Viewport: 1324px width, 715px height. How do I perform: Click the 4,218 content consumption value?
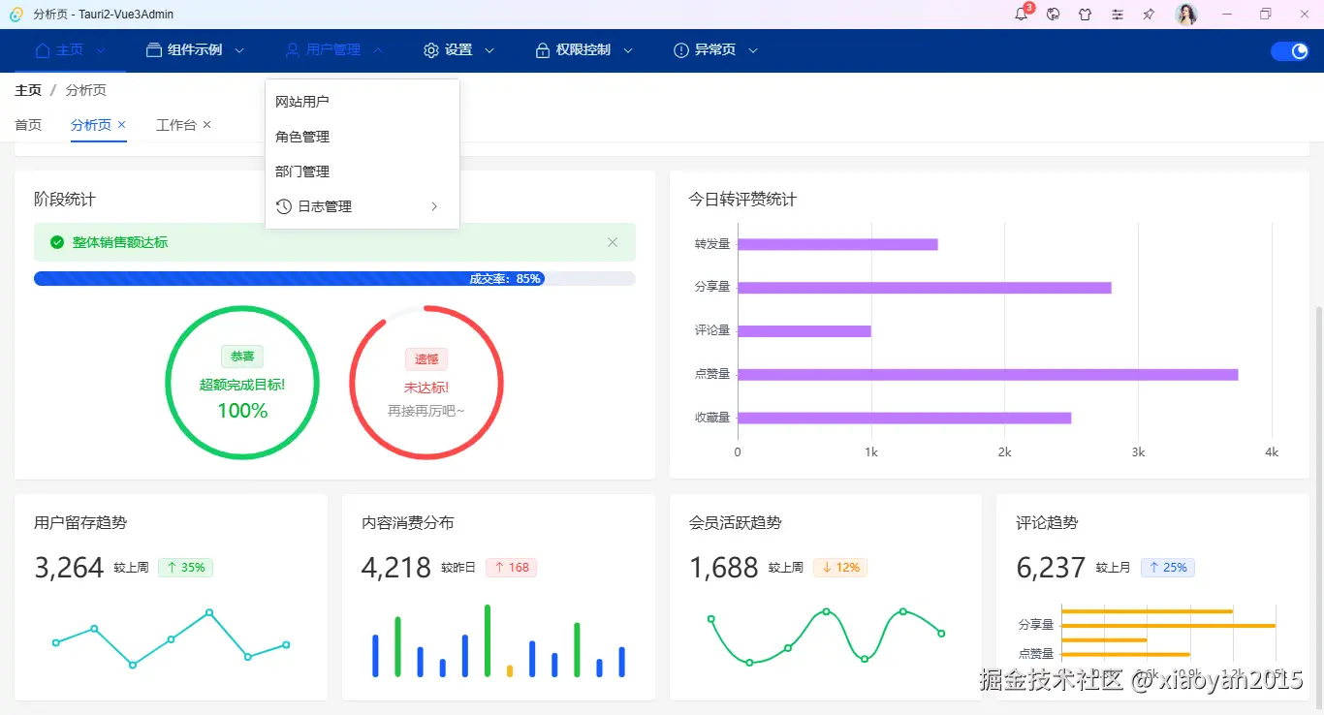pyautogui.click(x=396, y=568)
